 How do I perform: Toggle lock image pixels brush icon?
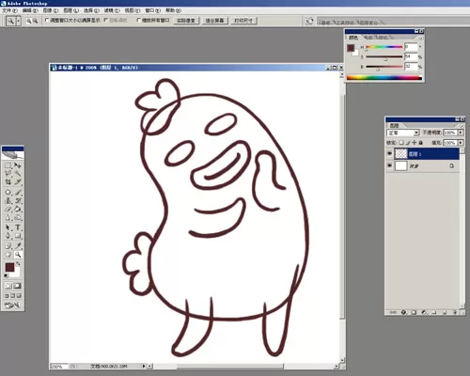[x=408, y=143]
